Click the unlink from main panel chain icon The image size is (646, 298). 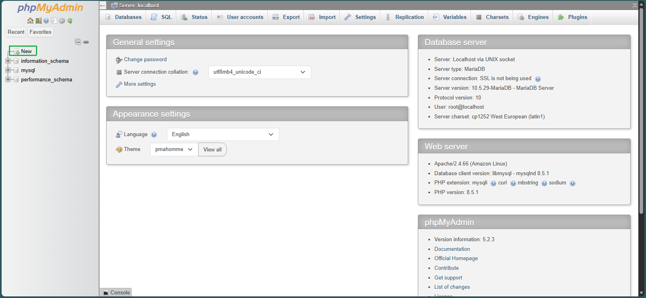pyautogui.click(x=86, y=42)
